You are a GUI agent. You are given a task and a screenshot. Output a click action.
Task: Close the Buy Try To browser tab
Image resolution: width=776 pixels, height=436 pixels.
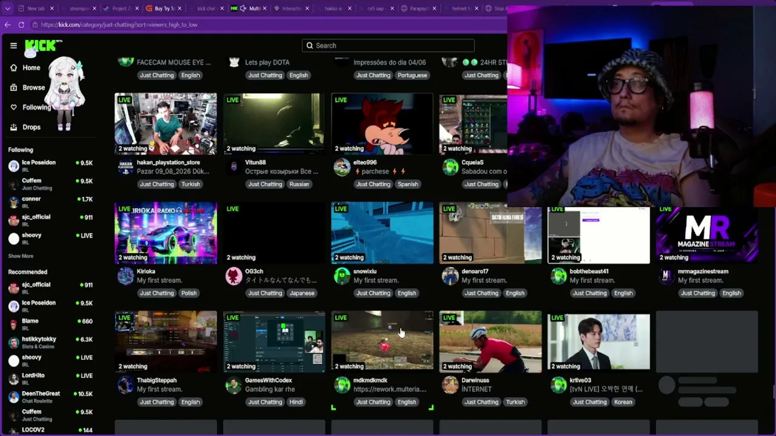pos(179,8)
